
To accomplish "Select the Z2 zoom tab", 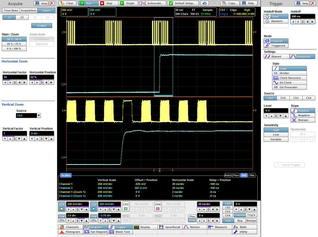I will click(x=22, y=18).
